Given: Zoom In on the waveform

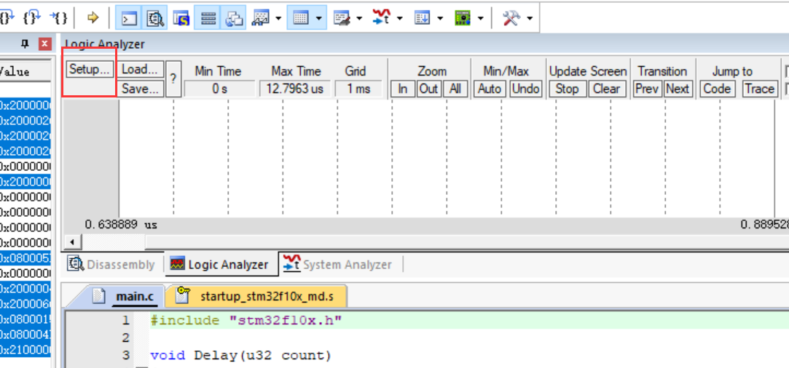Looking at the screenshot, I should click(x=403, y=89).
